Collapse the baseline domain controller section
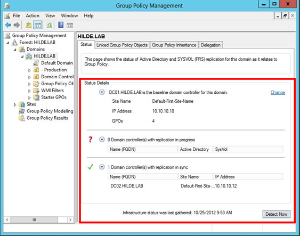Image resolution: width=300 pixels, height=236 pixels. (x=102, y=92)
